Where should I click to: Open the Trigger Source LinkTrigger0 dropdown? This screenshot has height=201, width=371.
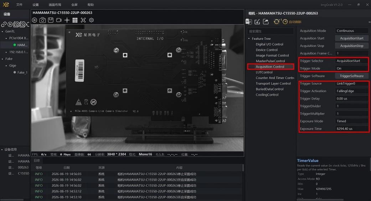(352, 84)
